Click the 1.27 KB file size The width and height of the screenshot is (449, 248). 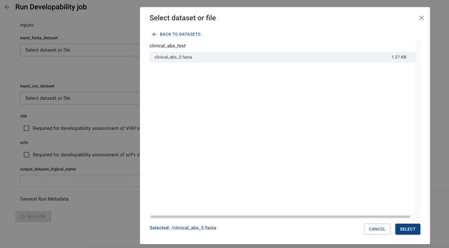399,57
